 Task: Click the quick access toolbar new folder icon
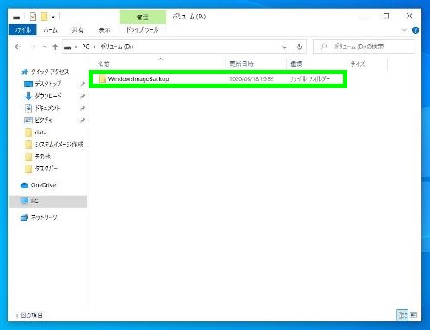pos(44,16)
